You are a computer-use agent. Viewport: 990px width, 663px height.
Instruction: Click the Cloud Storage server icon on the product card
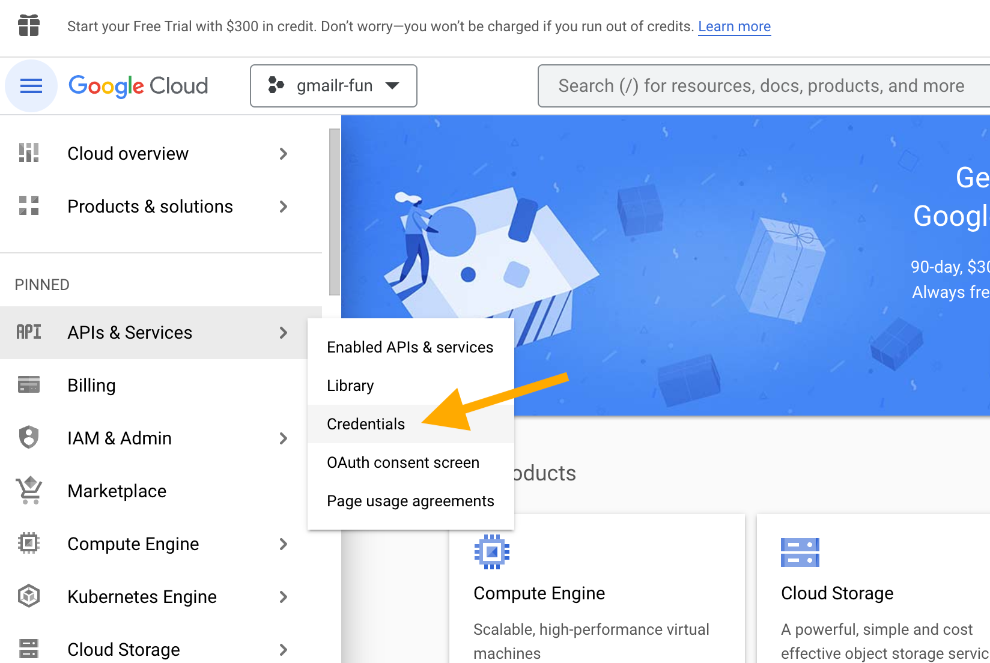coord(800,551)
